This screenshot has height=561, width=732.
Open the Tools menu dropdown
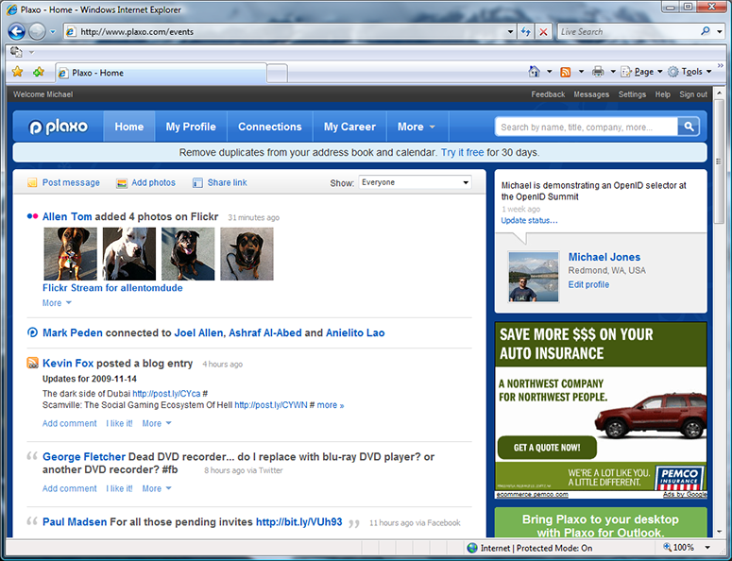click(690, 72)
